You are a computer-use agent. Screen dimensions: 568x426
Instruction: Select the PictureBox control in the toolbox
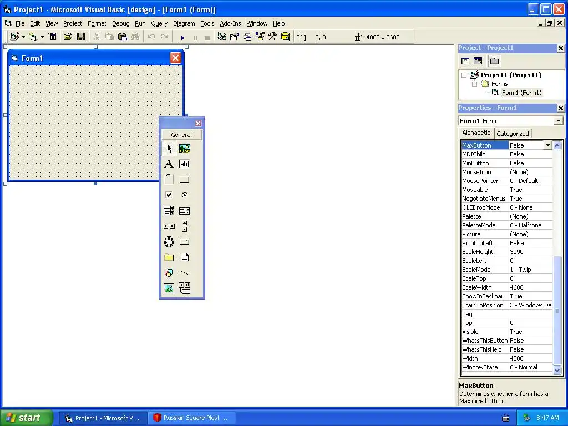coord(184,149)
